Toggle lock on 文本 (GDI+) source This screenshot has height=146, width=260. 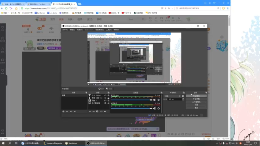109,95
